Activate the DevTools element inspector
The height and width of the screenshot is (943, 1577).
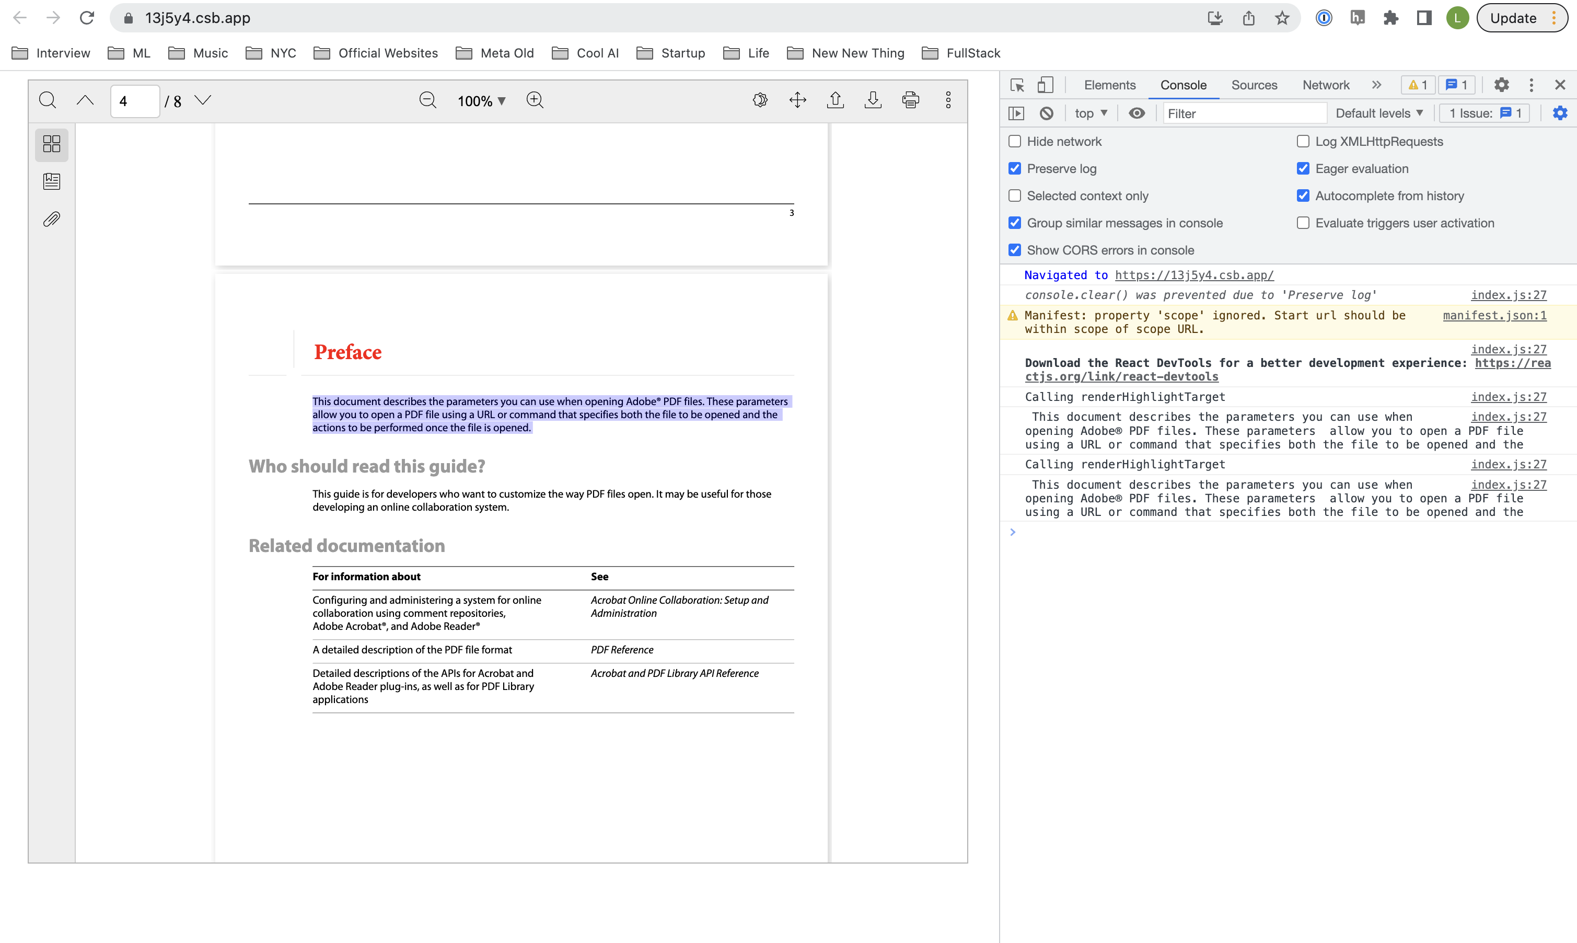[1017, 85]
